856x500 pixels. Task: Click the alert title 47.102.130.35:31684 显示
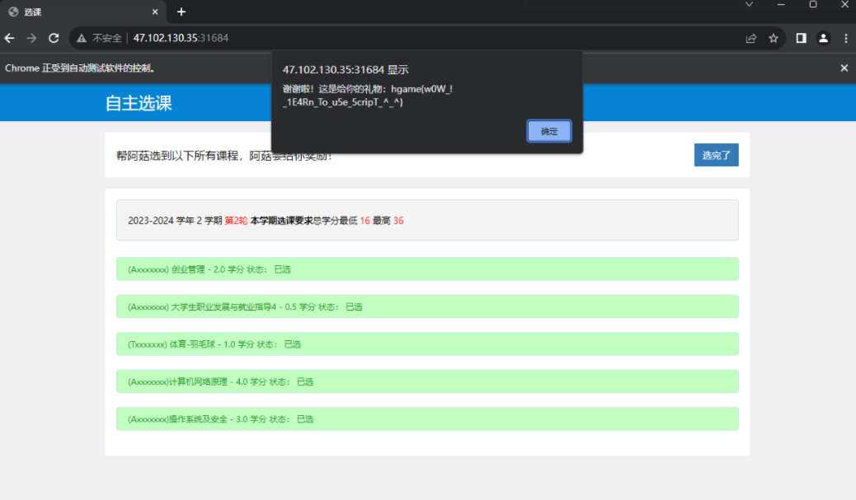click(346, 70)
